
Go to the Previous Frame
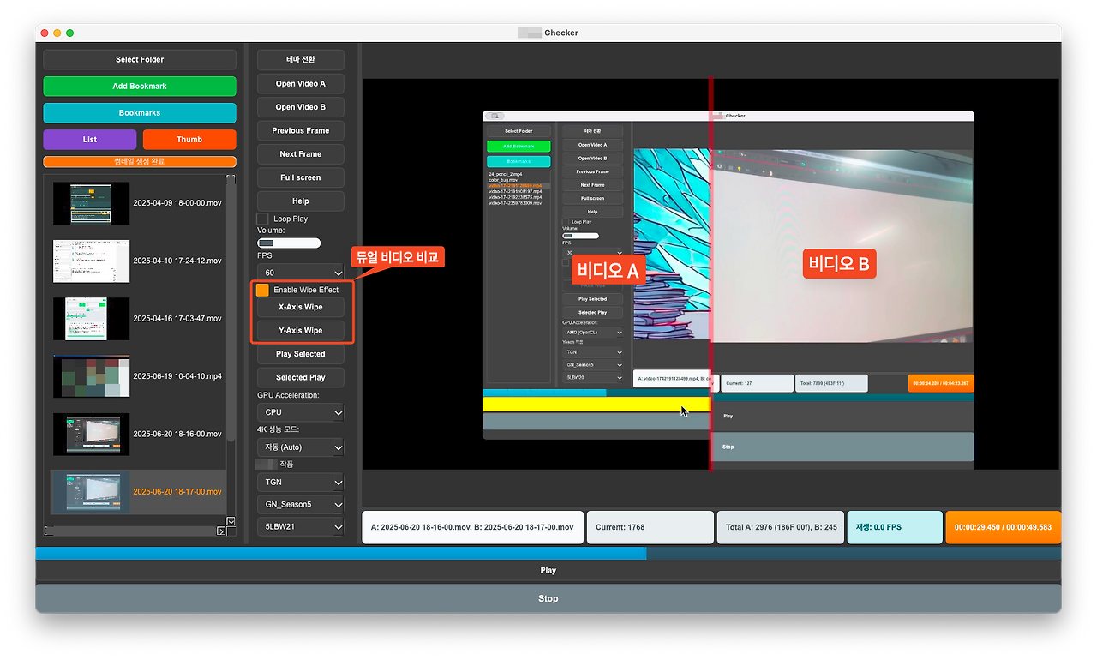tap(300, 131)
